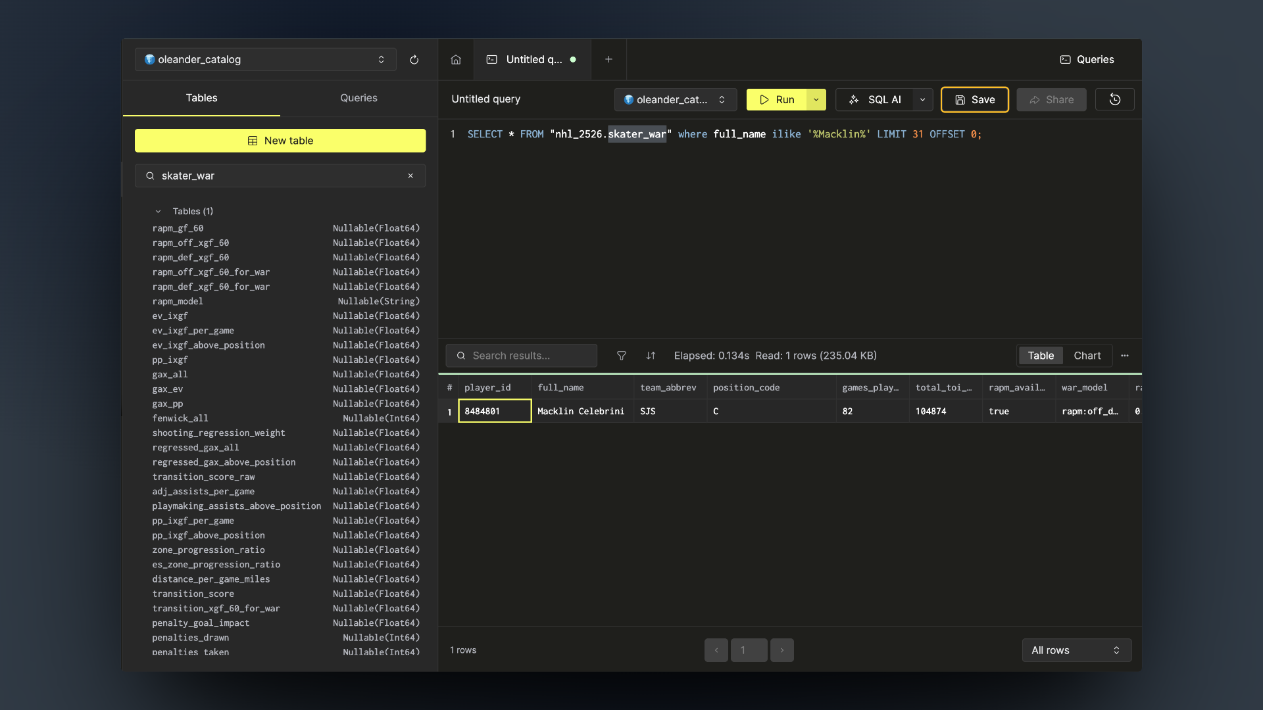Screen dimensions: 1263x710
Task: Switch results to Table view
Action: 1041,356
